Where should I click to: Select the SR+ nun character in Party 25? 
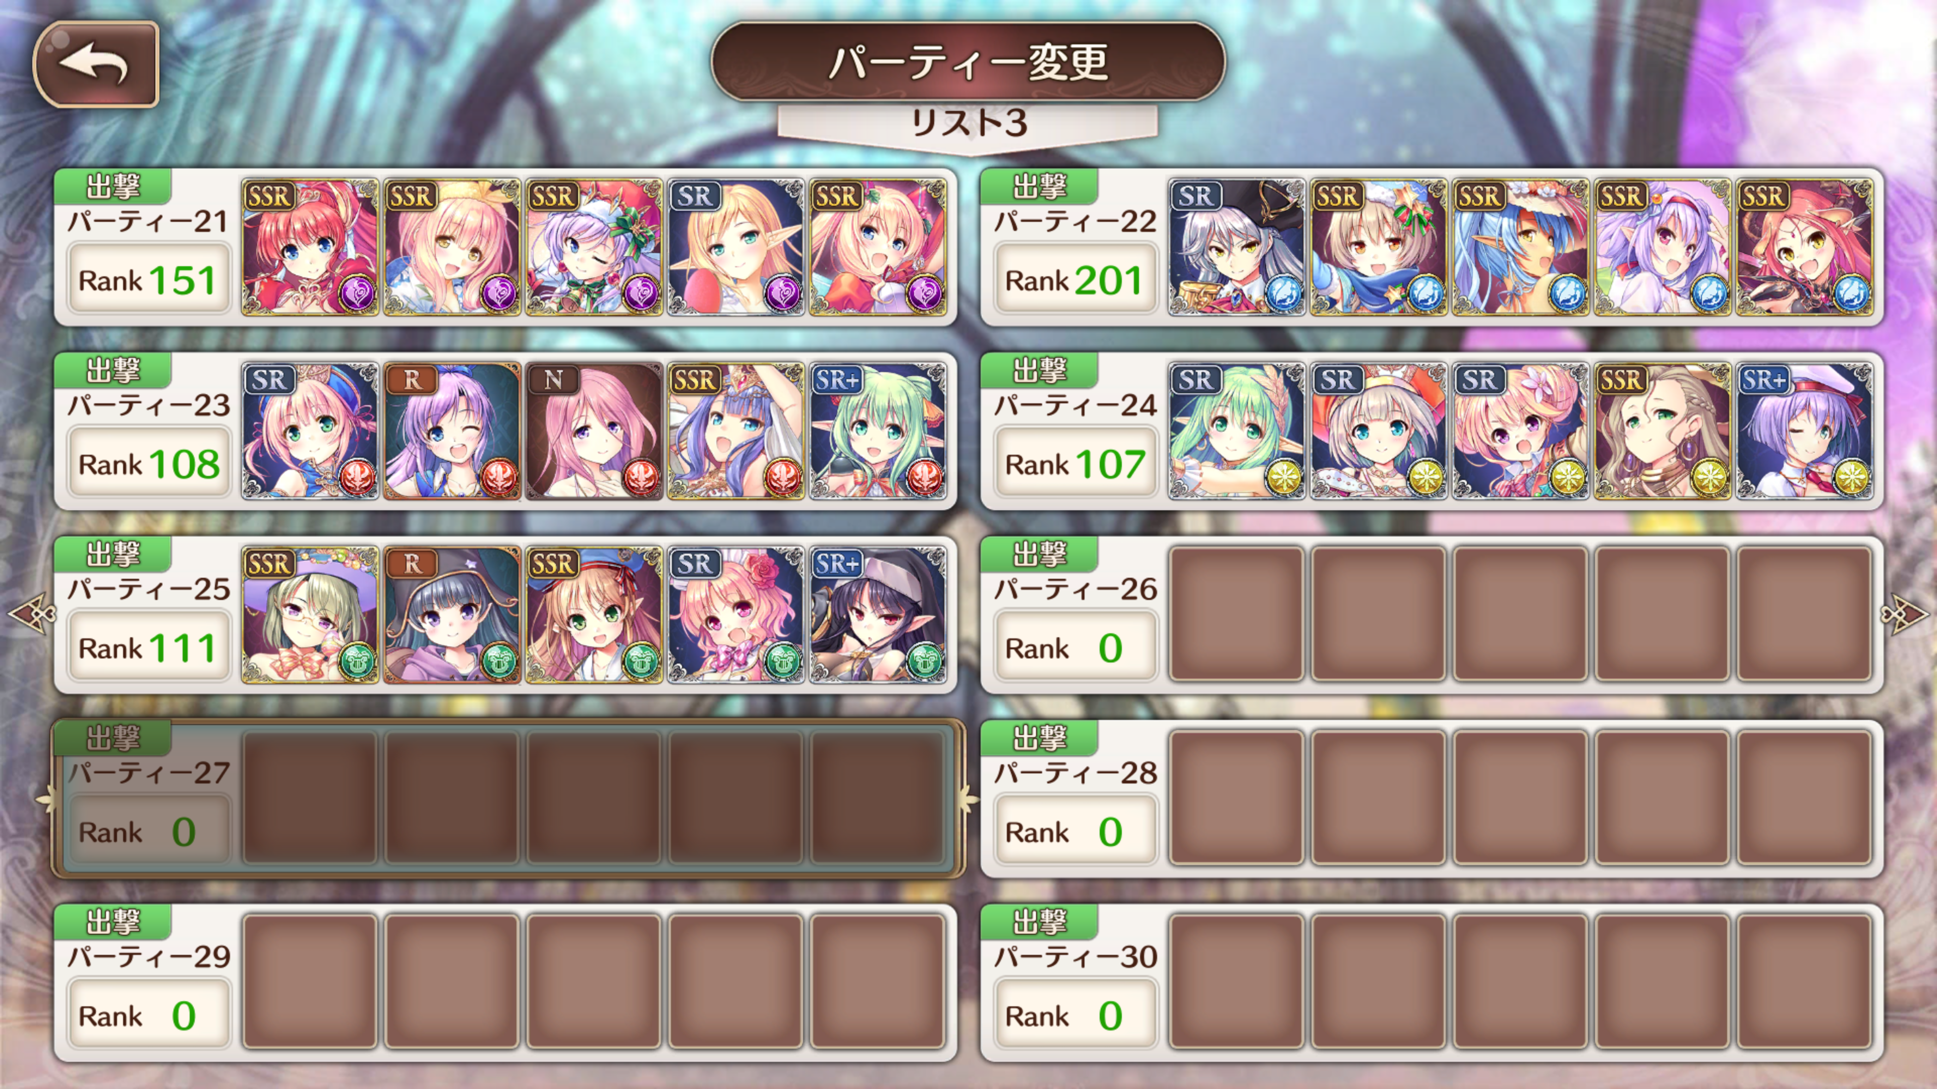tap(878, 615)
